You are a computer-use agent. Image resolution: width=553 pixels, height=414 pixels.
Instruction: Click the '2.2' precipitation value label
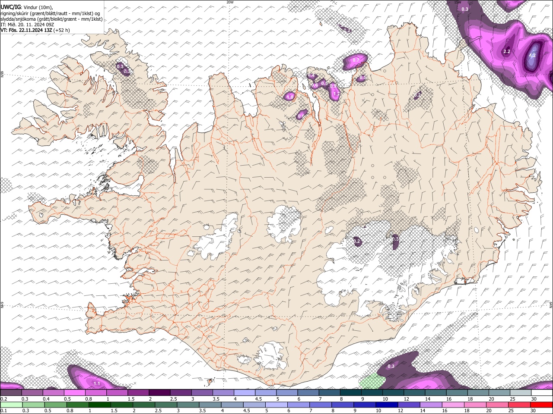click(x=507, y=51)
